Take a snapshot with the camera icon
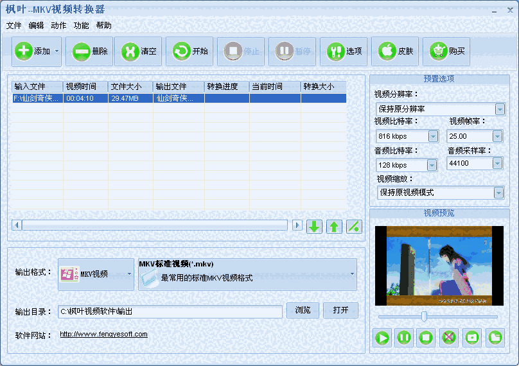519x366 pixels. click(x=472, y=337)
